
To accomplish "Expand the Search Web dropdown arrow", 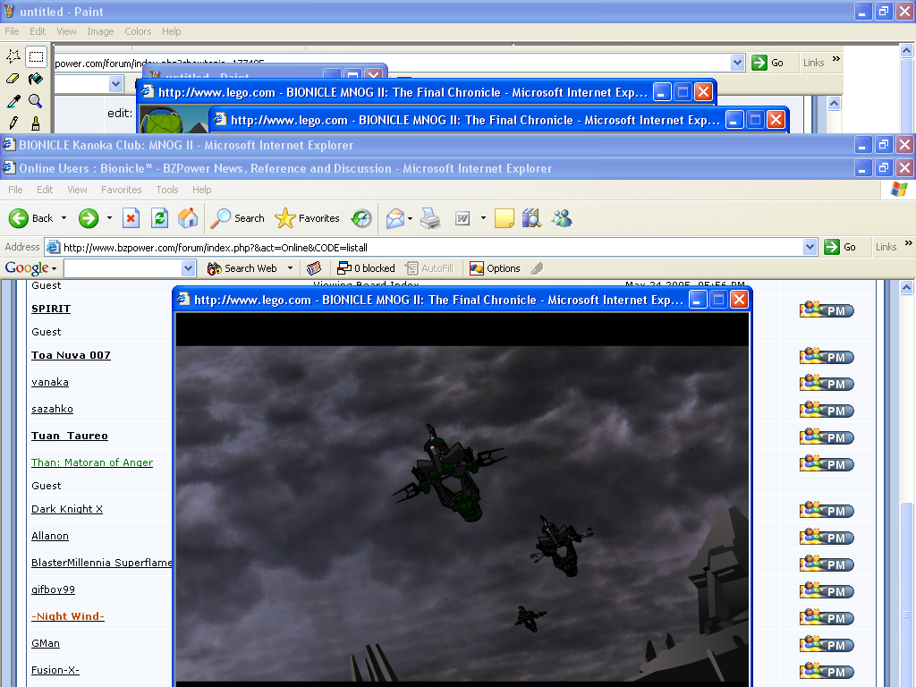I will pyautogui.click(x=290, y=268).
